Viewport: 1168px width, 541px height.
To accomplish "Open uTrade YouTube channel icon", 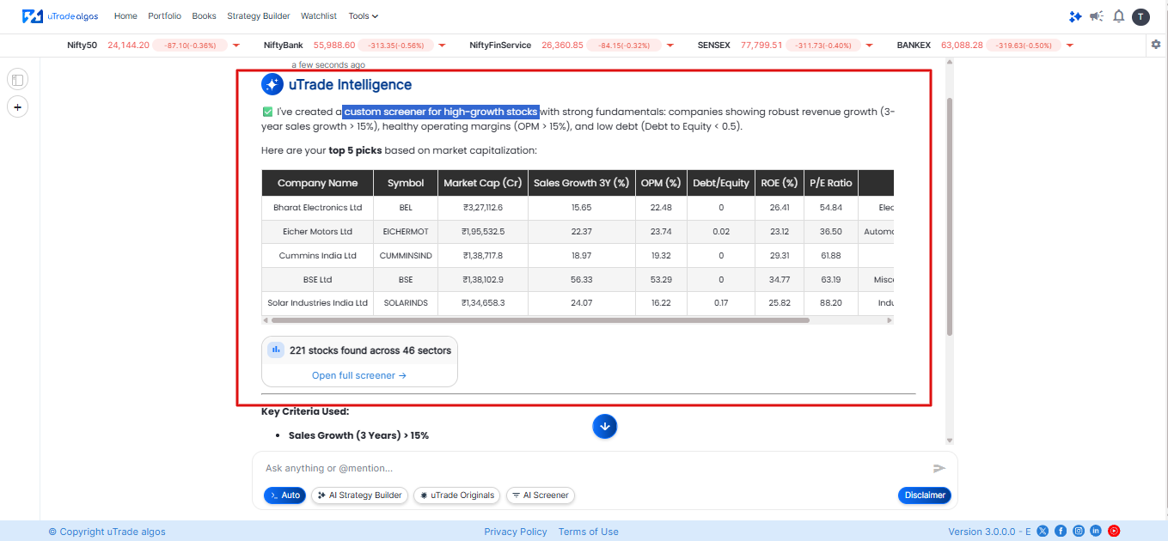I will point(1114,532).
